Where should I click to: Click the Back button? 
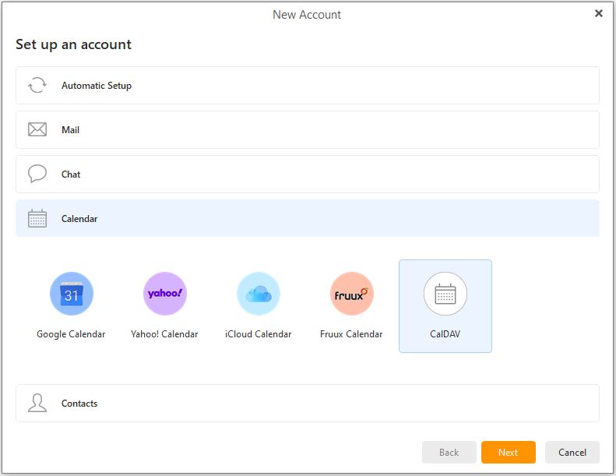point(449,453)
